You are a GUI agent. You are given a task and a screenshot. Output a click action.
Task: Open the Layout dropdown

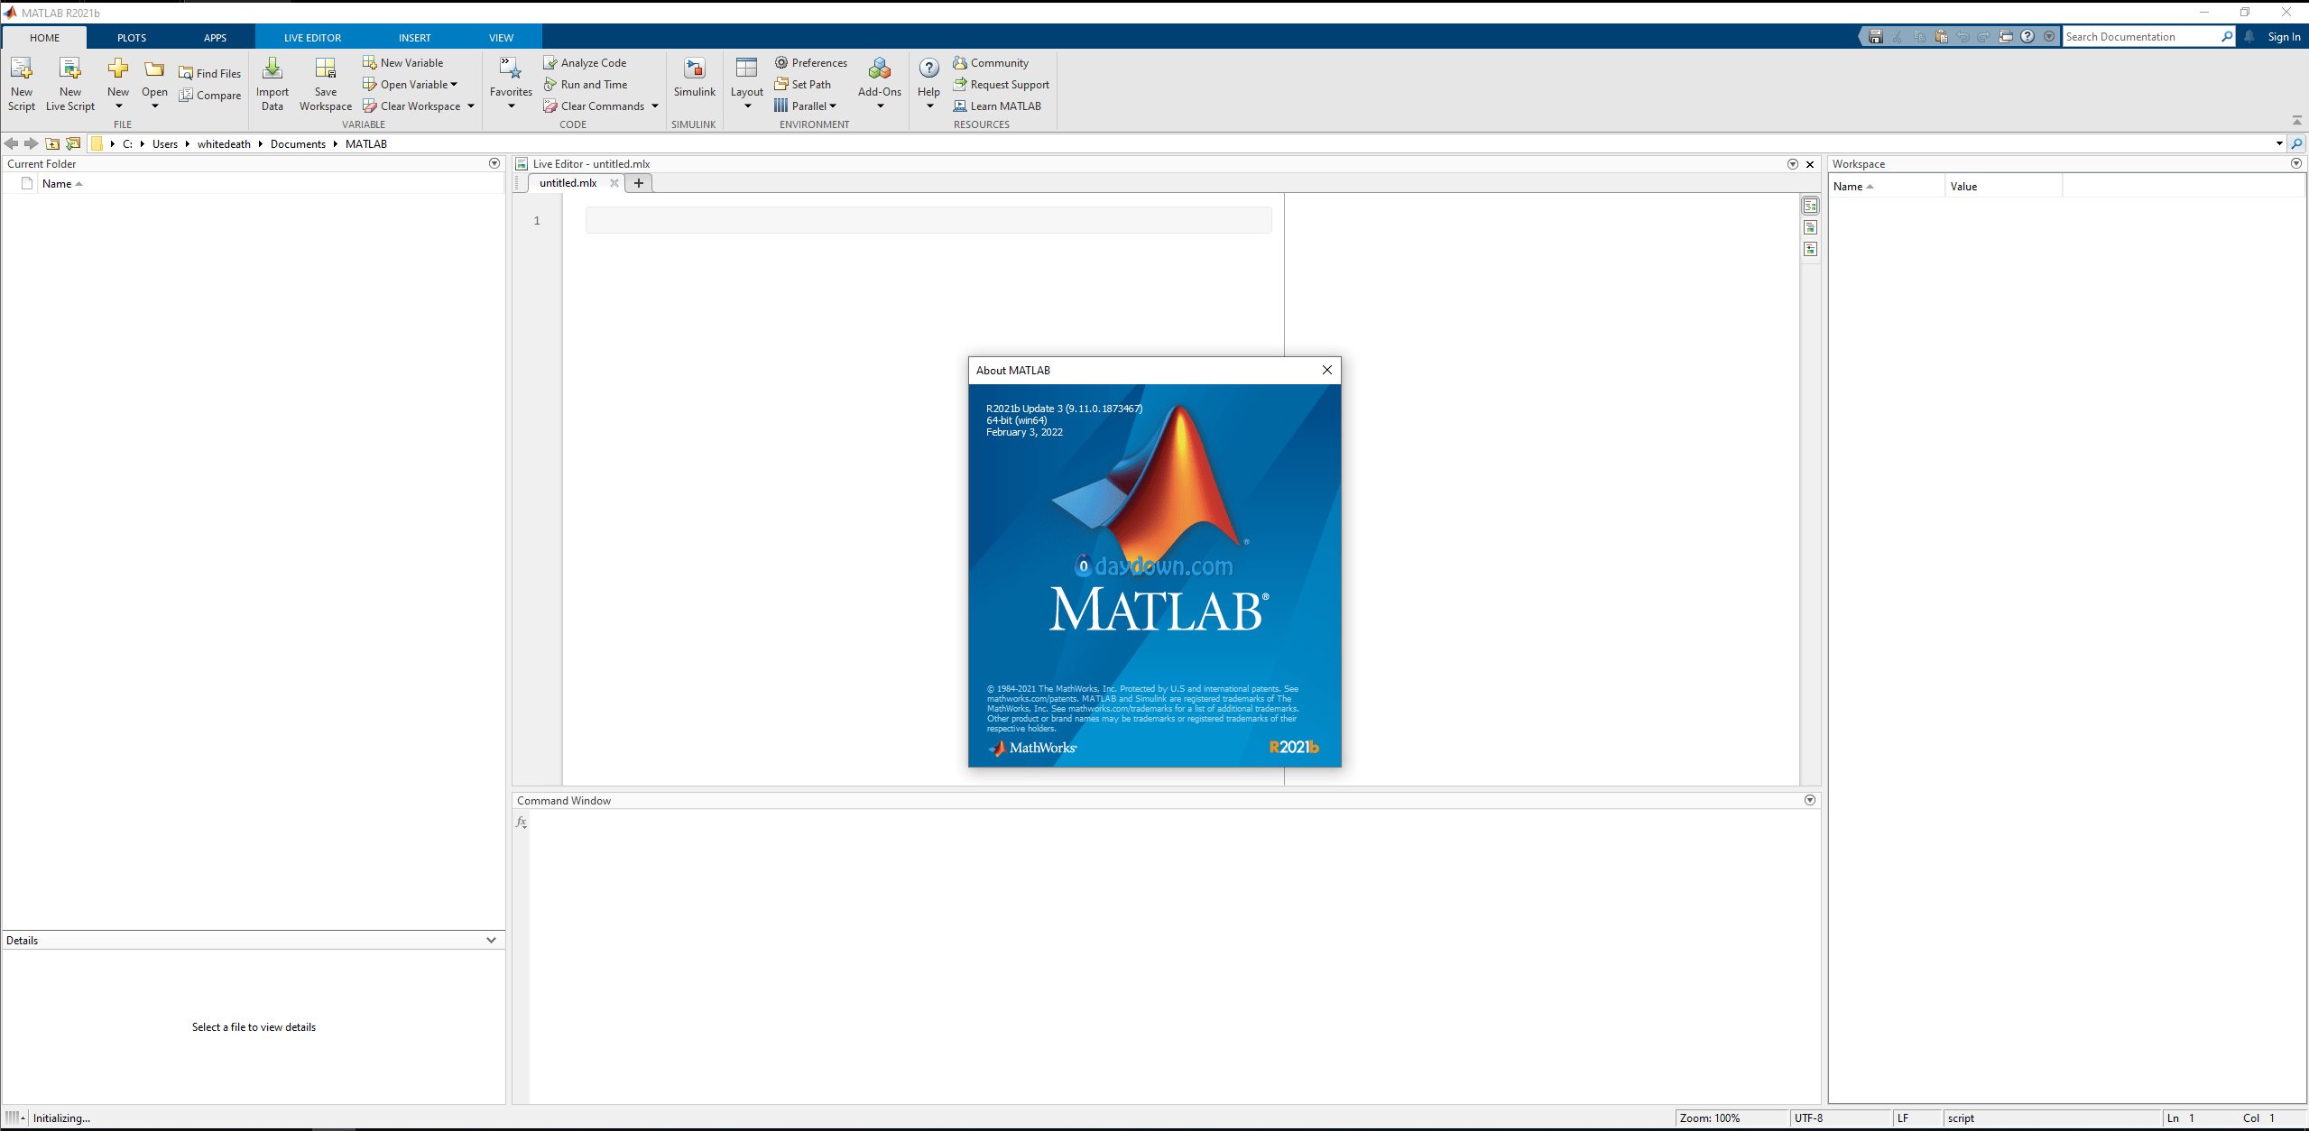(x=747, y=84)
